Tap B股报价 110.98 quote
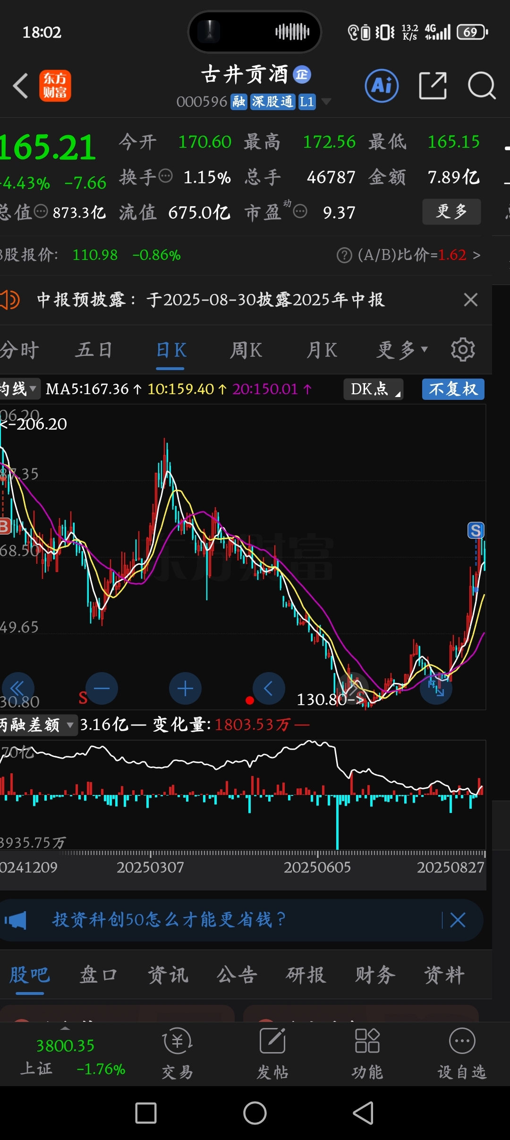Screen dimensions: 510x1140 click(95, 255)
